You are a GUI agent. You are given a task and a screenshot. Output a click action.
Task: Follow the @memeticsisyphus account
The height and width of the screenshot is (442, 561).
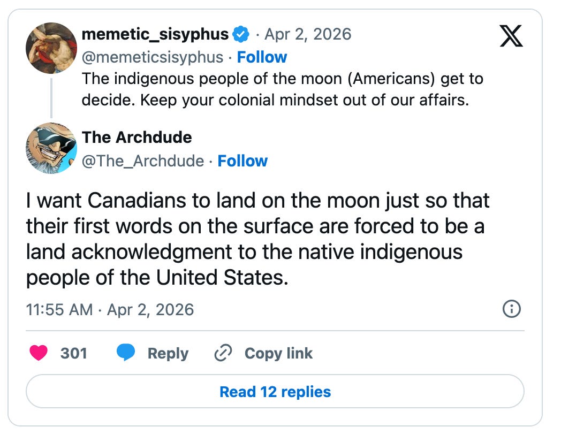tap(262, 57)
